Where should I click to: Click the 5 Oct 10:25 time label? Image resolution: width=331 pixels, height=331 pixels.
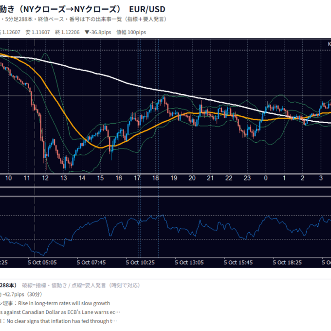pyautogui.click(x=140, y=262)
